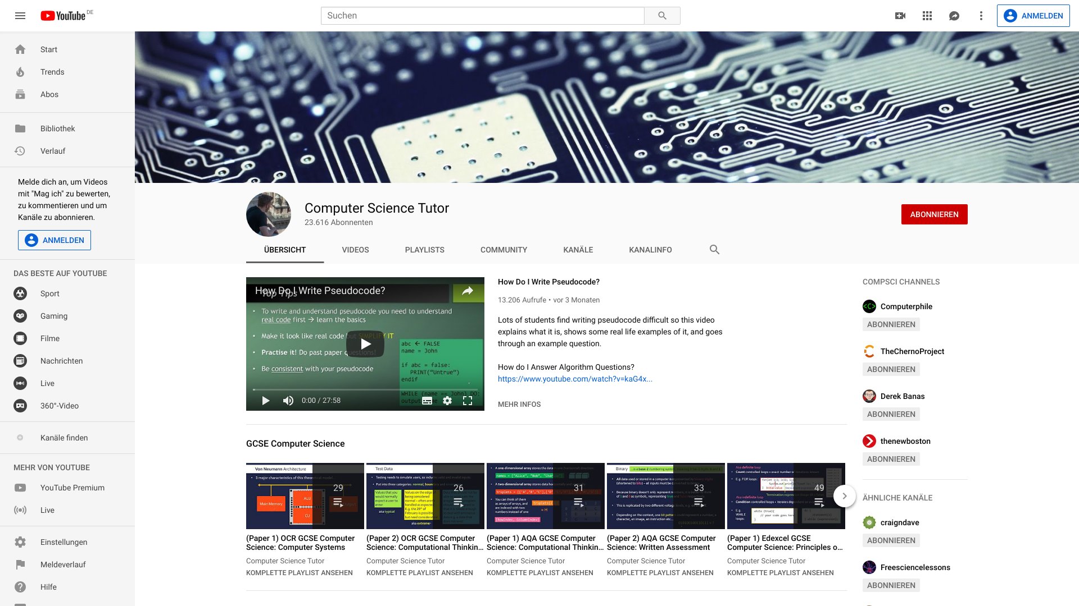Mute the video with speaker icon
The height and width of the screenshot is (606, 1079).
coord(288,401)
